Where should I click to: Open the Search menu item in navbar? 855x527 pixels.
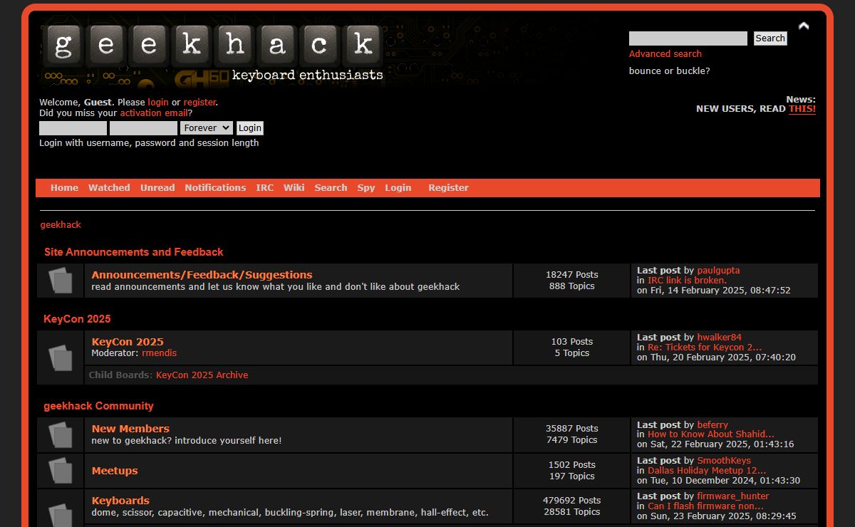(x=331, y=188)
